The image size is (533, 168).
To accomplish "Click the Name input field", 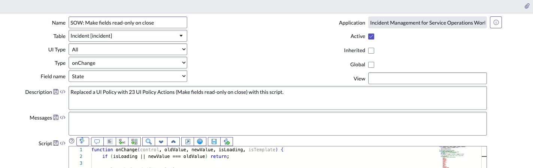I will point(128,22).
